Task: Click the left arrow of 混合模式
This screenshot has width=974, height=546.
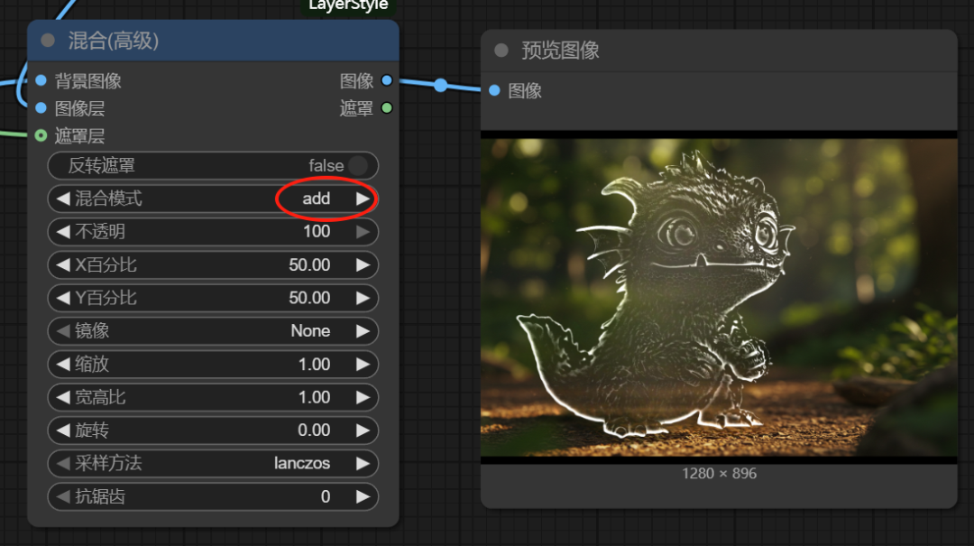Action: tap(63, 199)
